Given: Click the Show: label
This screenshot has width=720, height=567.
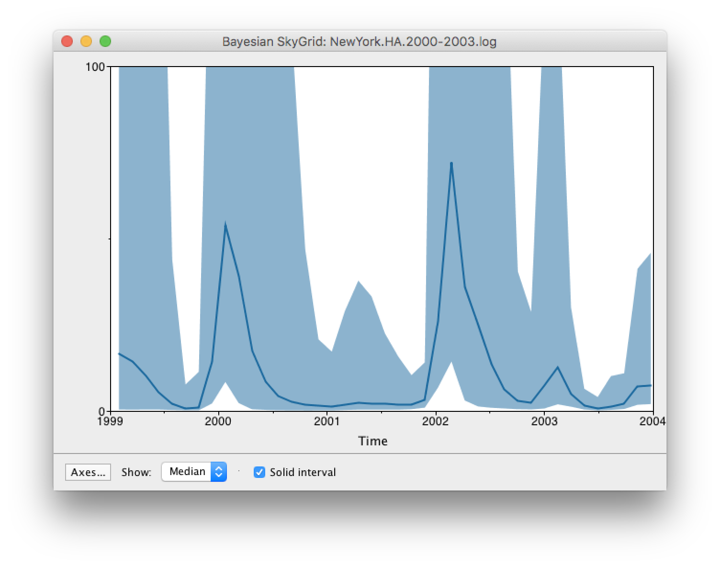Looking at the screenshot, I should [136, 472].
